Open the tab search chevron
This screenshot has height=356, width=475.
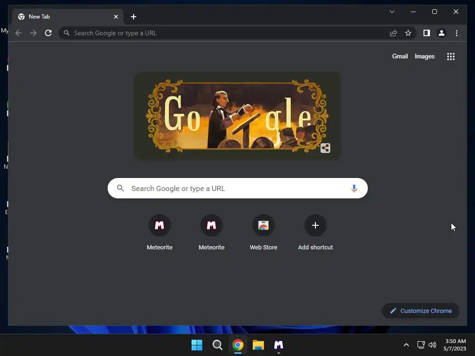392,12
